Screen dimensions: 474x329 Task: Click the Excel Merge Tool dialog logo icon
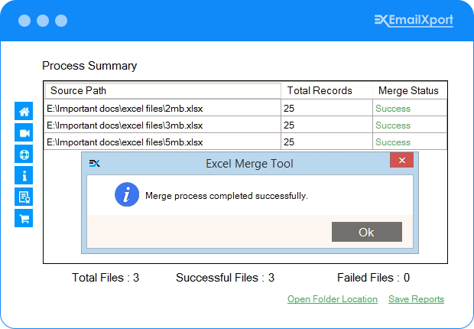click(94, 164)
